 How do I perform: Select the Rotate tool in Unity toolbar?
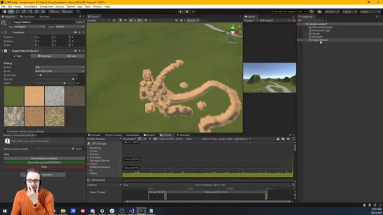point(17,12)
